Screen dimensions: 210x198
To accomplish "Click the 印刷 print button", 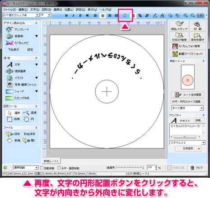I will pos(197,26).
